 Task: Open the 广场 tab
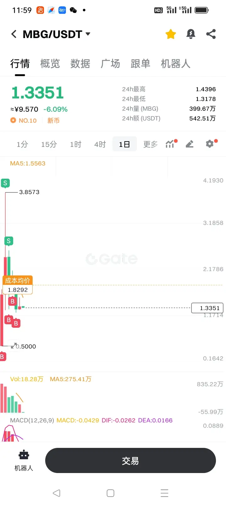[x=110, y=64]
